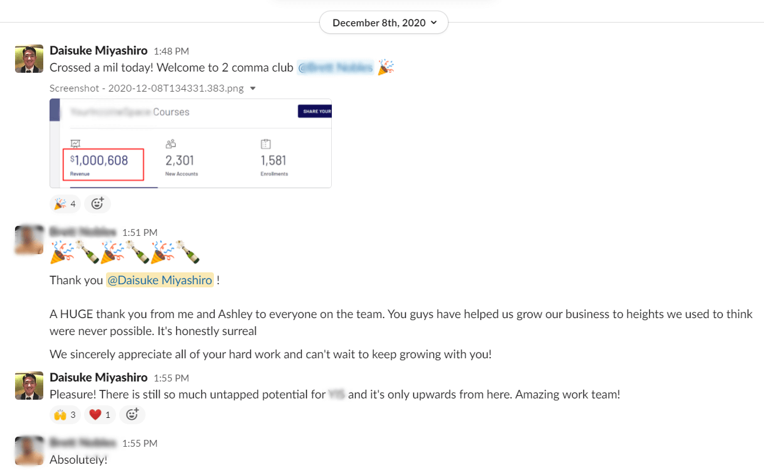
Task: Open the December 8th, 2020 date dropdown
Action: [x=383, y=23]
